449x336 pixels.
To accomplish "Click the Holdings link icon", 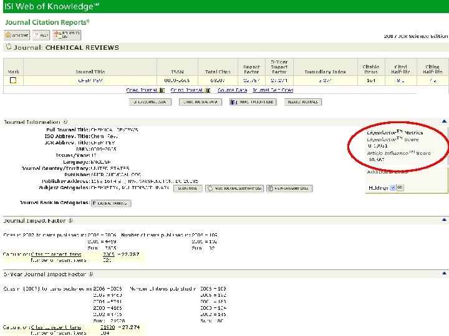I will (400, 187).
